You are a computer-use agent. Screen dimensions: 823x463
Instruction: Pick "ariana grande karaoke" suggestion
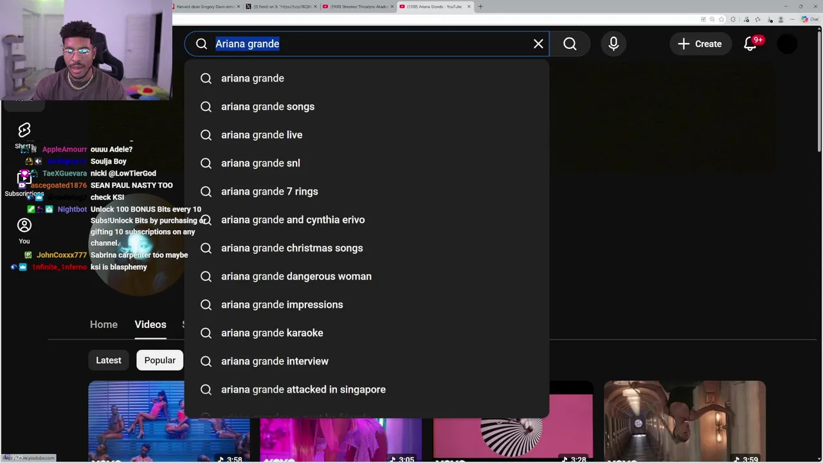coord(366,333)
